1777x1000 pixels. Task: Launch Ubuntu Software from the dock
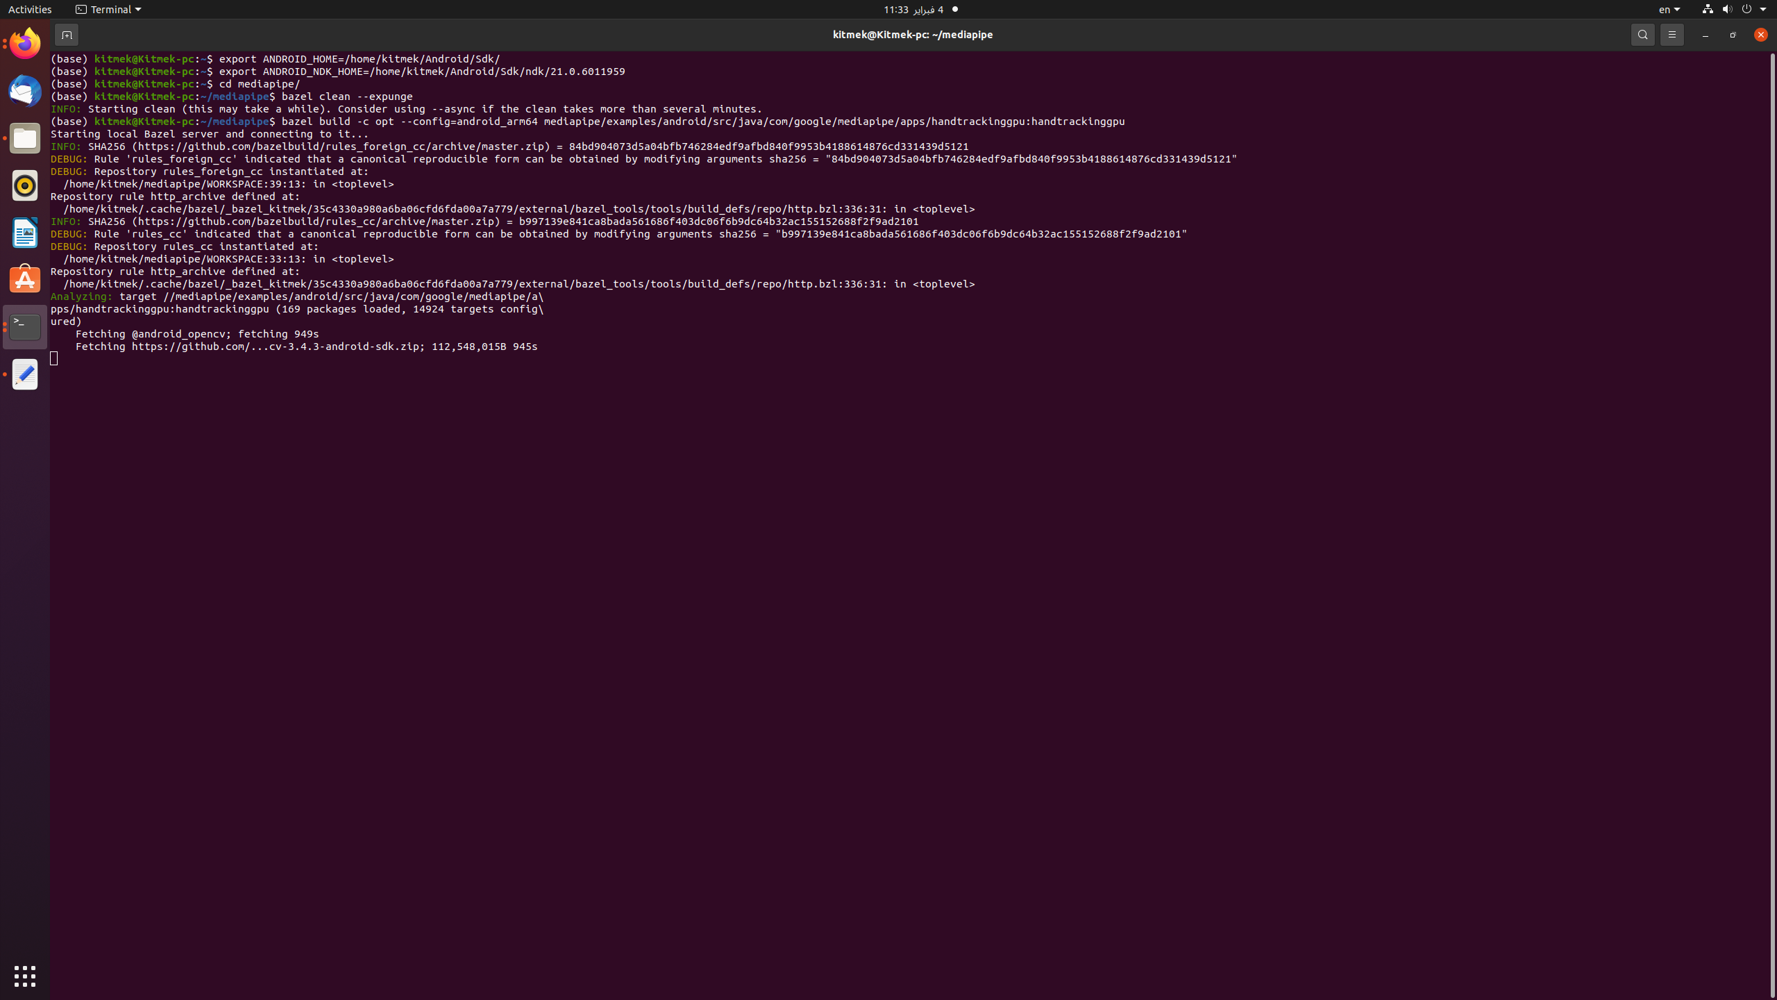coord(24,279)
